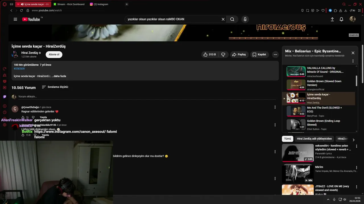Open the YouTube hamburger guide menu
The width and height of the screenshot is (364, 204).
tap(15, 19)
